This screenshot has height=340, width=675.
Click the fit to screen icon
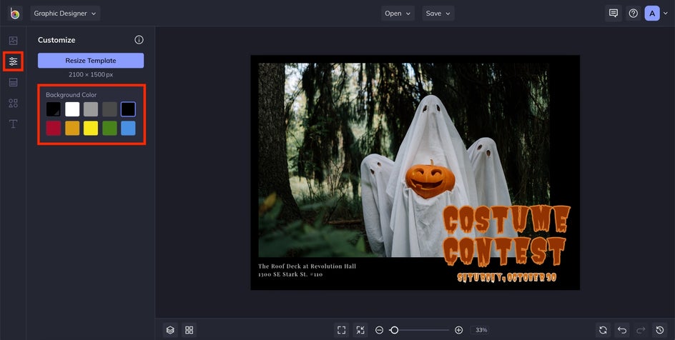coord(342,330)
